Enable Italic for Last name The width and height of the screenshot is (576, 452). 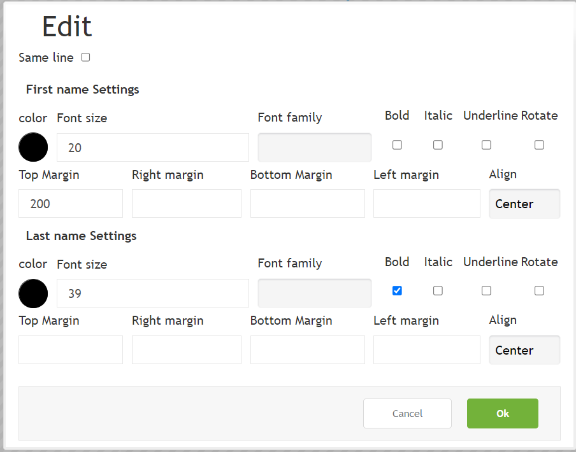coord(438,290)
